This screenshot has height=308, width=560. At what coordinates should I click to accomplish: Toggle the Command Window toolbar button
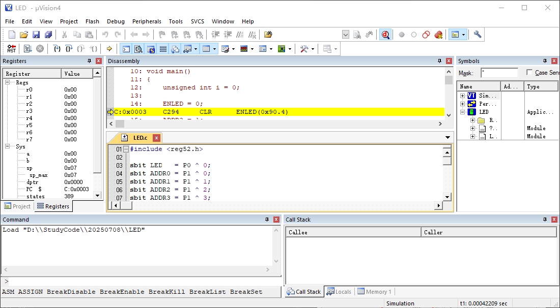click(126, 49)
